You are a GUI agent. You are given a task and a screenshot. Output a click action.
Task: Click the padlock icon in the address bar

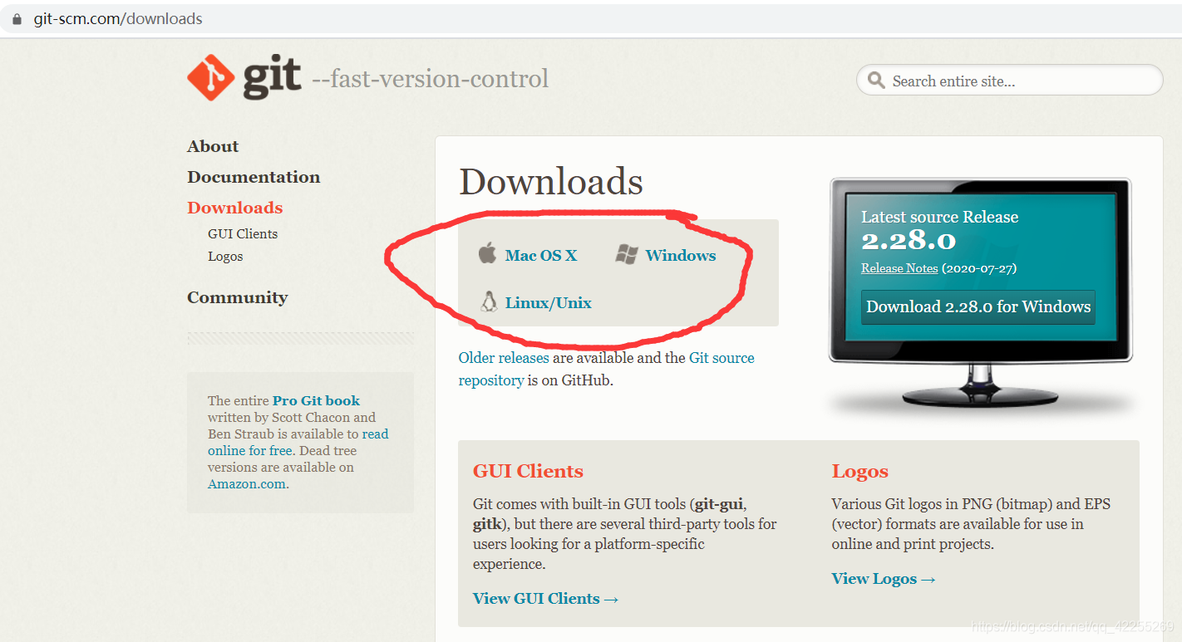[x=17, y=18]
